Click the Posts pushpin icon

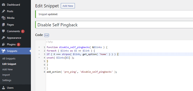pos(4,11)
